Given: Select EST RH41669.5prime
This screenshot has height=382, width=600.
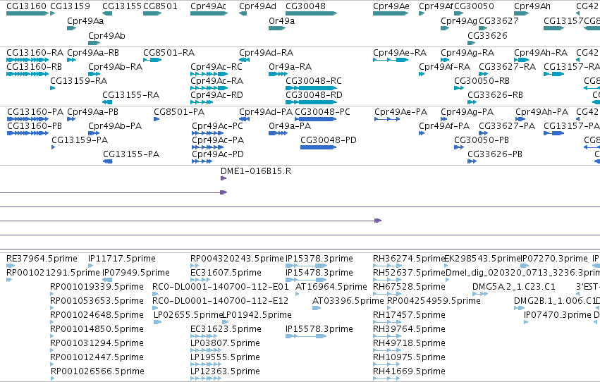Looking at the screenshot, I should (x=409, y=371).
